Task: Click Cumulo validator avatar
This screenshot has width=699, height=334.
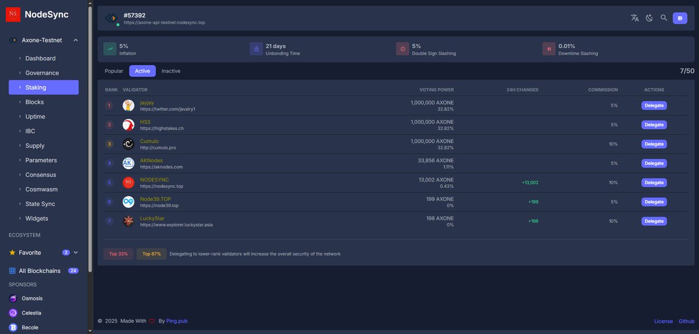Action: 128,144
